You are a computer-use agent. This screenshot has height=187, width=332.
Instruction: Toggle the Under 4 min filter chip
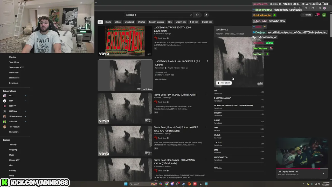click(181, 22)
